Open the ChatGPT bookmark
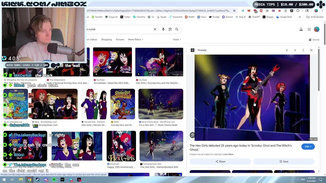Viewport: 326px width, 183px height. point(254,17)
